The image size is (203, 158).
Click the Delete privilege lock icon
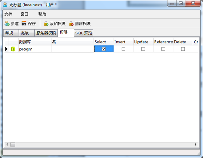coord(71,23)
